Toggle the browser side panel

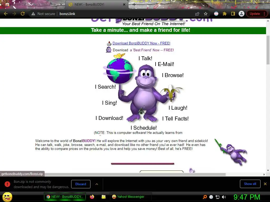(x=233, y=14)
